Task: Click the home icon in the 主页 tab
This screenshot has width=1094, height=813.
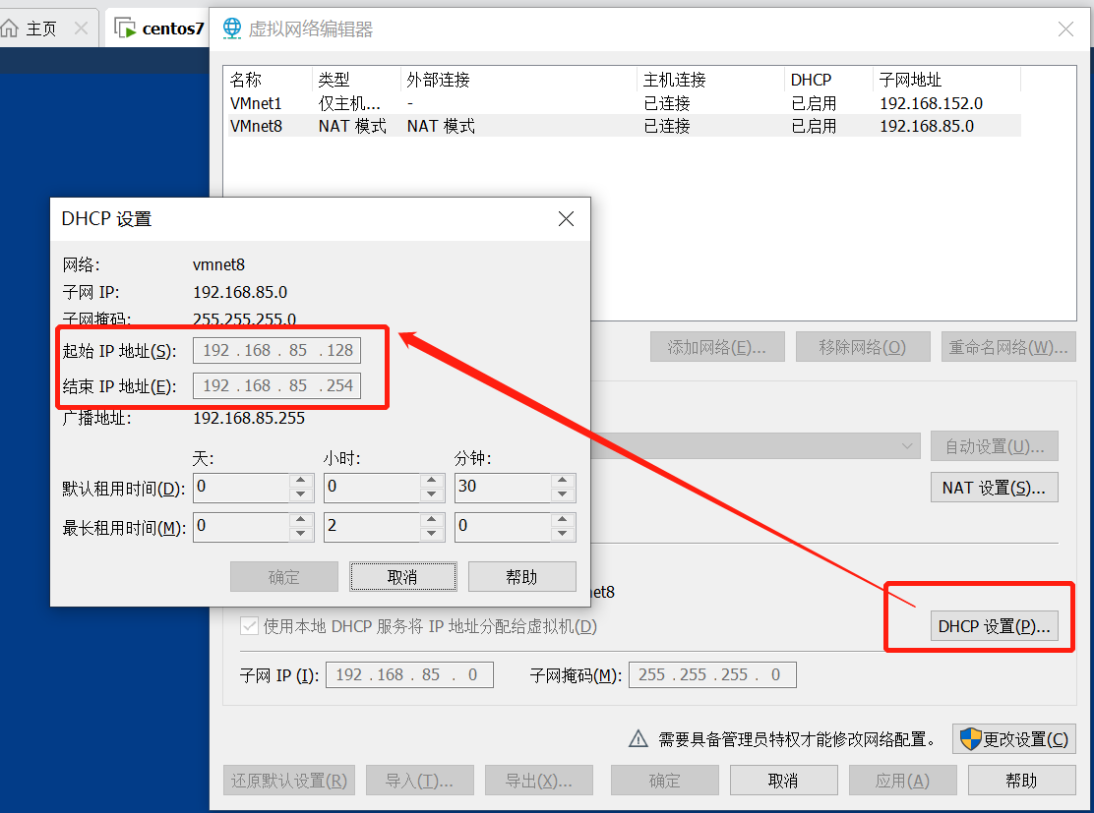Action: (x=10, y=28)
